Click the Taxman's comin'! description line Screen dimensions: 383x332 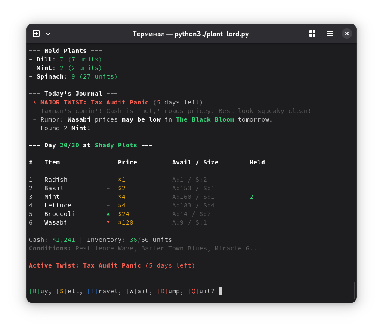[176, 111]
